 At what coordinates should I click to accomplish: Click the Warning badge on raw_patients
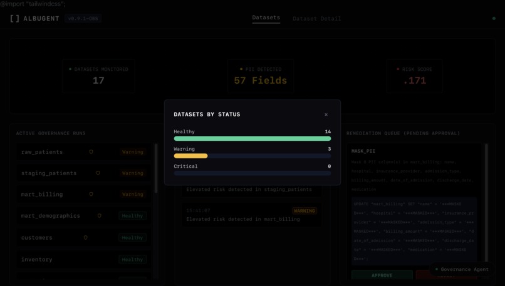click(132, 152)
